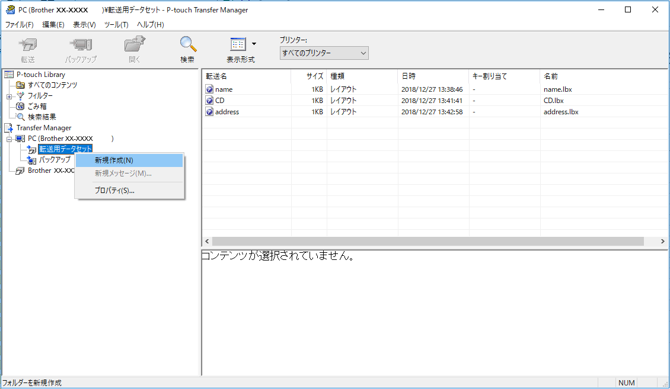Click the Transfer Manager tree icon
Image resolution: width=670 pixels, height=389 pixels.
(x=9, y=128)
